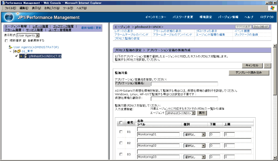Click the 仮想化環境の識別子 input field
The width and height of the screenshot is (278, 161).
184,99
